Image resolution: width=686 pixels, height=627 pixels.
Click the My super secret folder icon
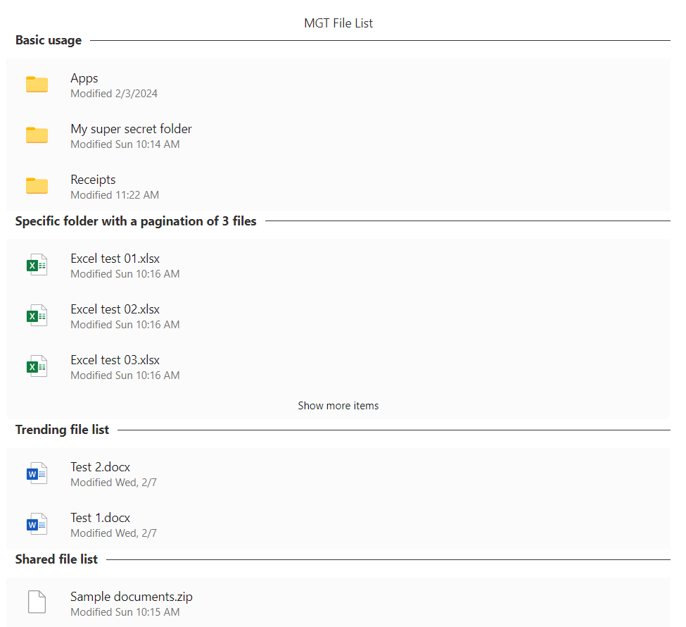pyautogui.click(x=37, y=135)
